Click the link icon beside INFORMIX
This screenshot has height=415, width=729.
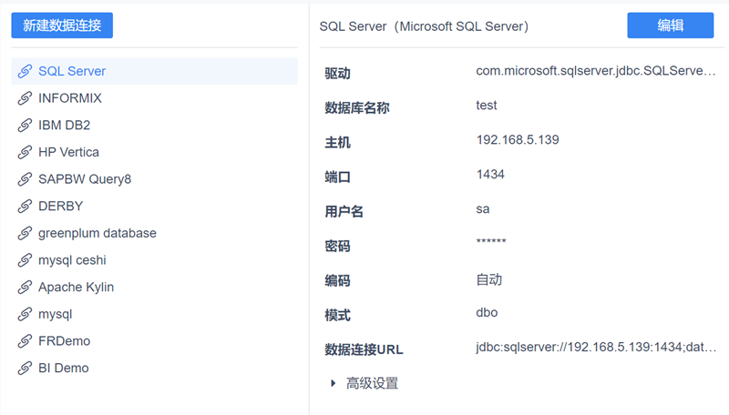(25, 98)
